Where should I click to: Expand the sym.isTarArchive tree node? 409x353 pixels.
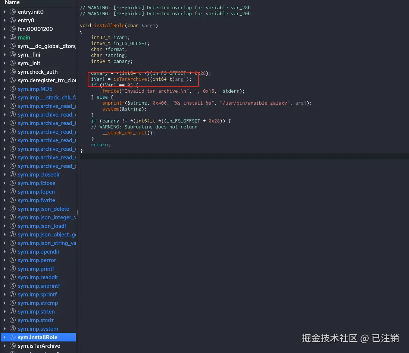[x=5, y=346]
